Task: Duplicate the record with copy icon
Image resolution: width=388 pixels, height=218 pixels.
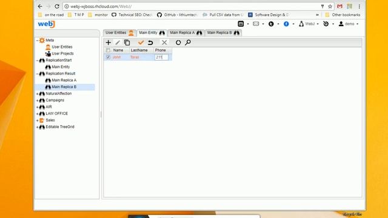Action: pyautogui.click(x=127, y=42)
